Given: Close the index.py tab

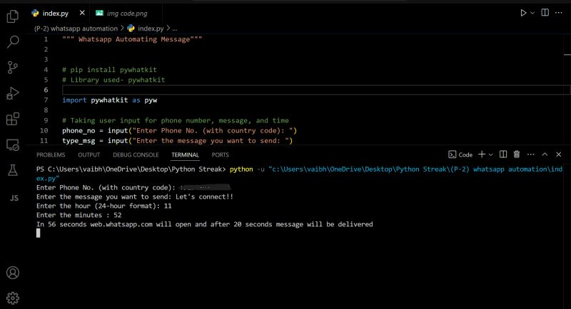Looking at the screenshot, I should coord(82,13).
